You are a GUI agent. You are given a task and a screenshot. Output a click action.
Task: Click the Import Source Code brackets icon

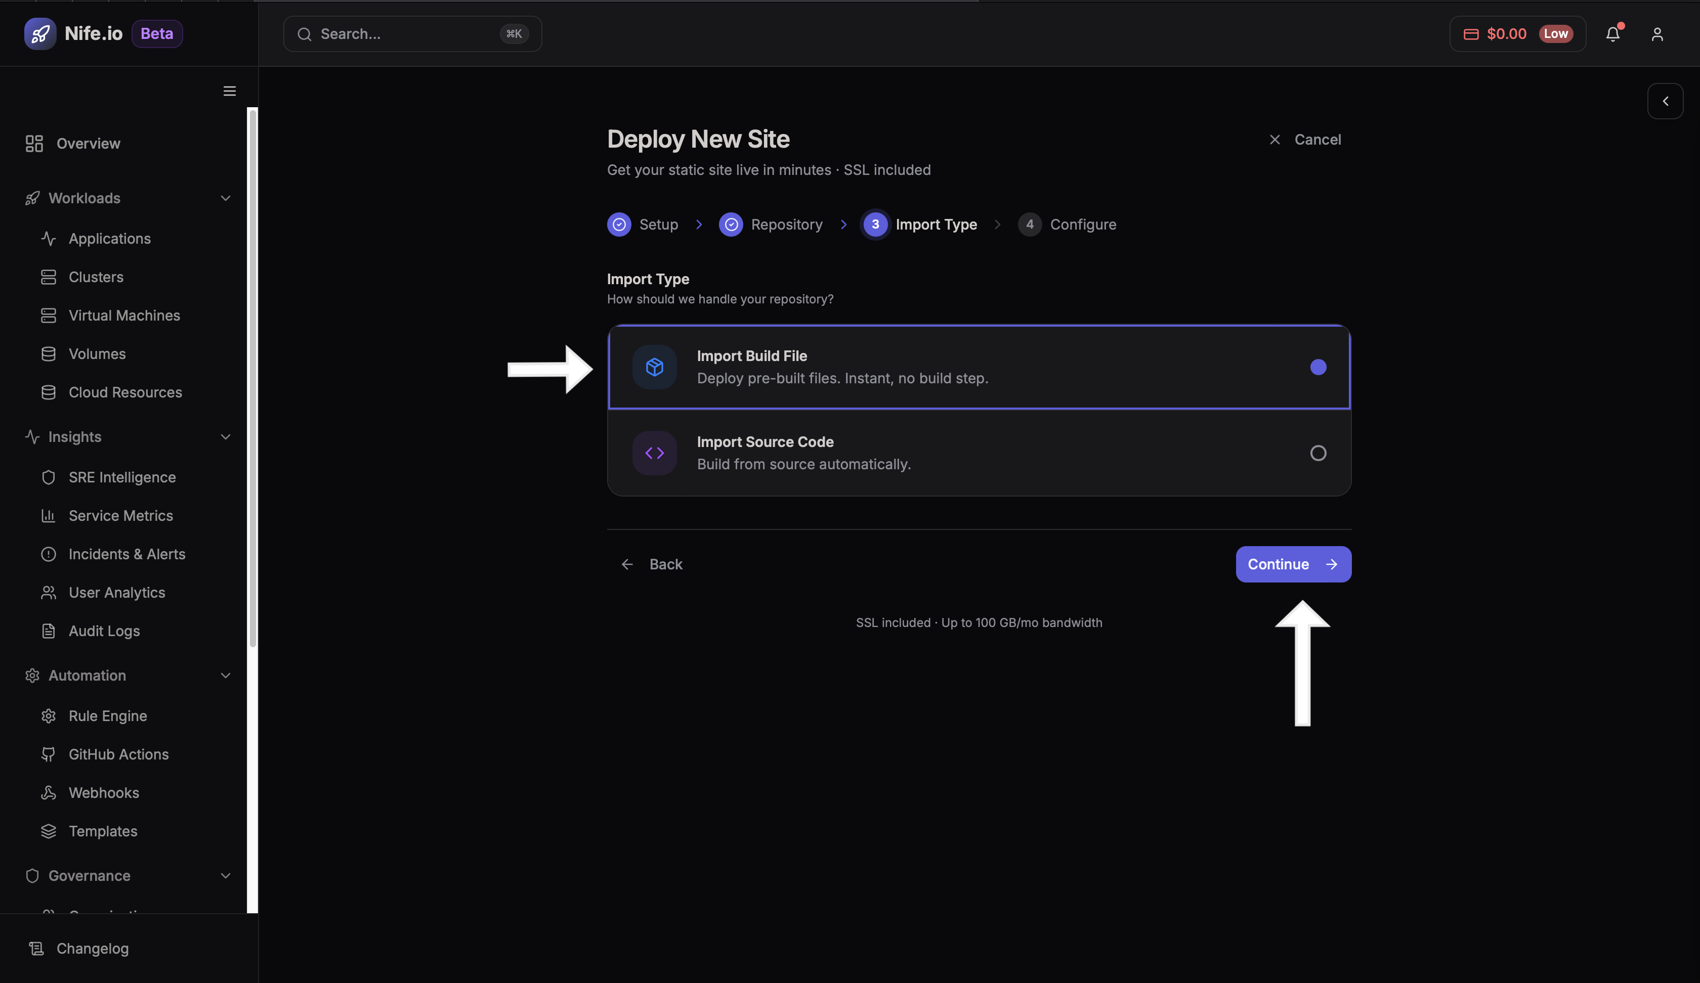click(x=654, y=453)
